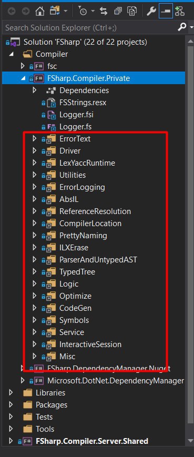
Task: Click FSharp.Compiler.Private project icon
Action: tap(39, 78)
